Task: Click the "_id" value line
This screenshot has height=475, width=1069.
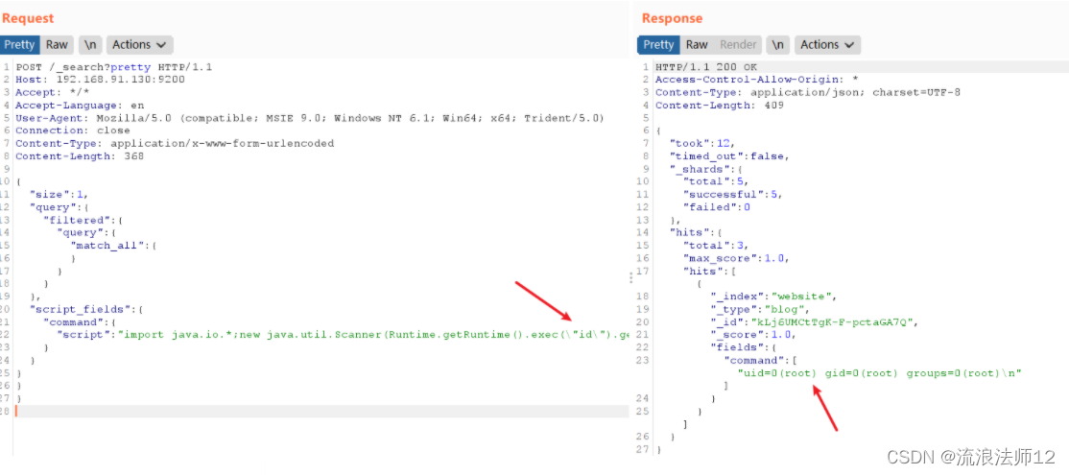Action: [x=816, y=322]
